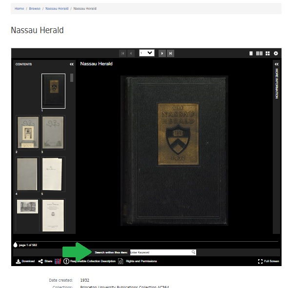Open Rights and Permissions
The width and height of the screenshot is (304, 288).
[138, 261]
